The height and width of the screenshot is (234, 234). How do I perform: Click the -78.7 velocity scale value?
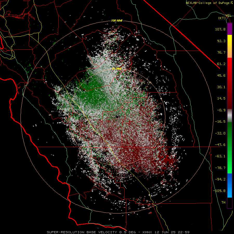tap(220, 168)
